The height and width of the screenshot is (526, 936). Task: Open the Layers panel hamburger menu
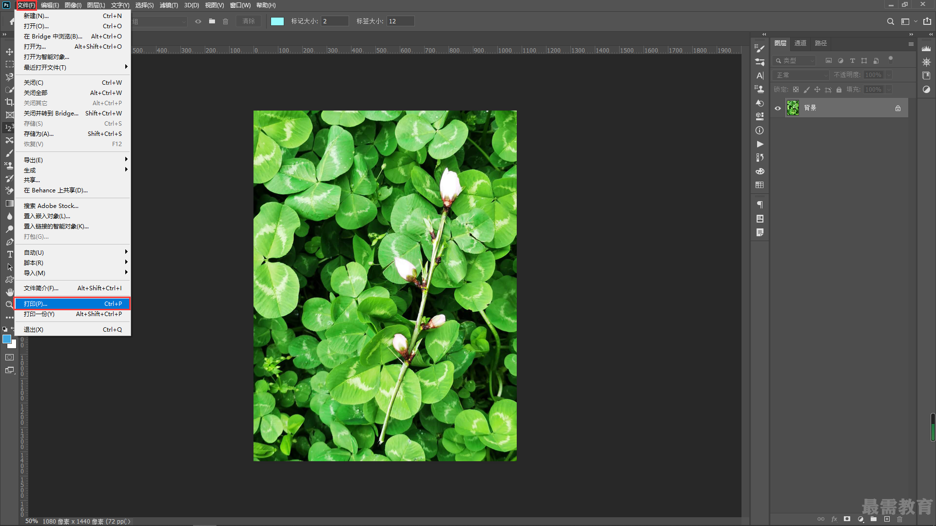coord(911,44)
